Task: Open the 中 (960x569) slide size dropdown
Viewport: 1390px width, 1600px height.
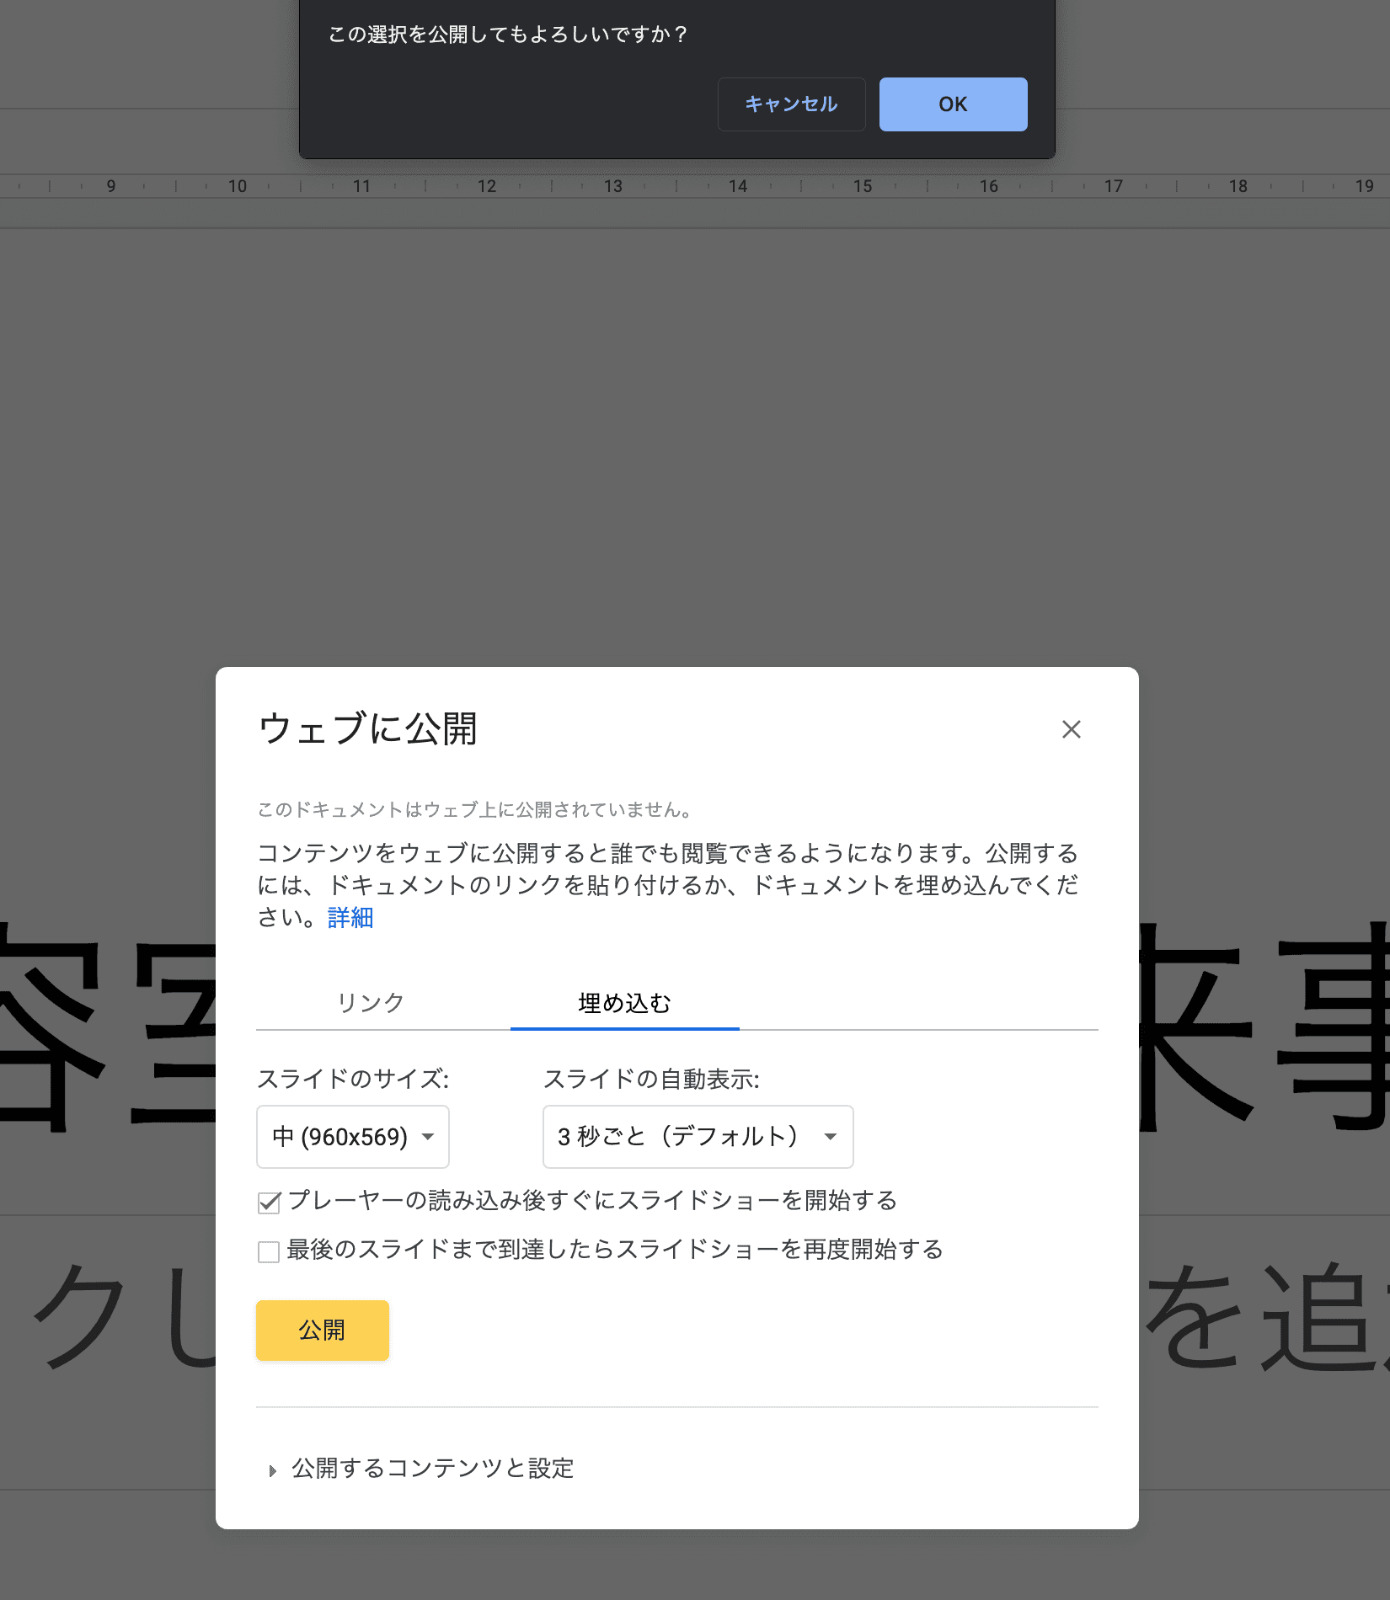Action: point(352,1137)
